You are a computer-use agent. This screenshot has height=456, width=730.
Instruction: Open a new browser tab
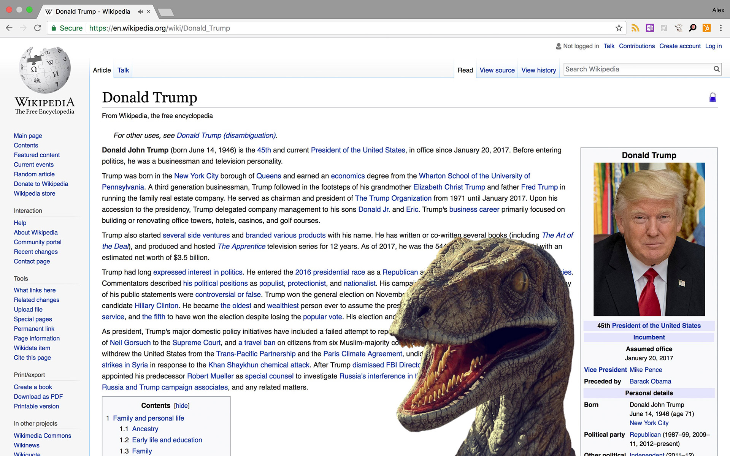pos(166,12)
